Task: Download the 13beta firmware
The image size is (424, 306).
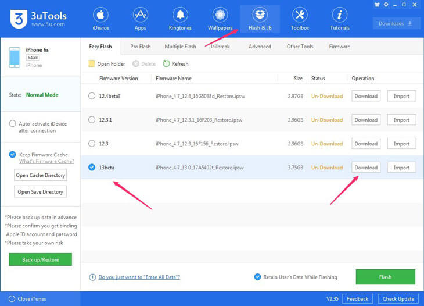Action: tap(366, 168)
